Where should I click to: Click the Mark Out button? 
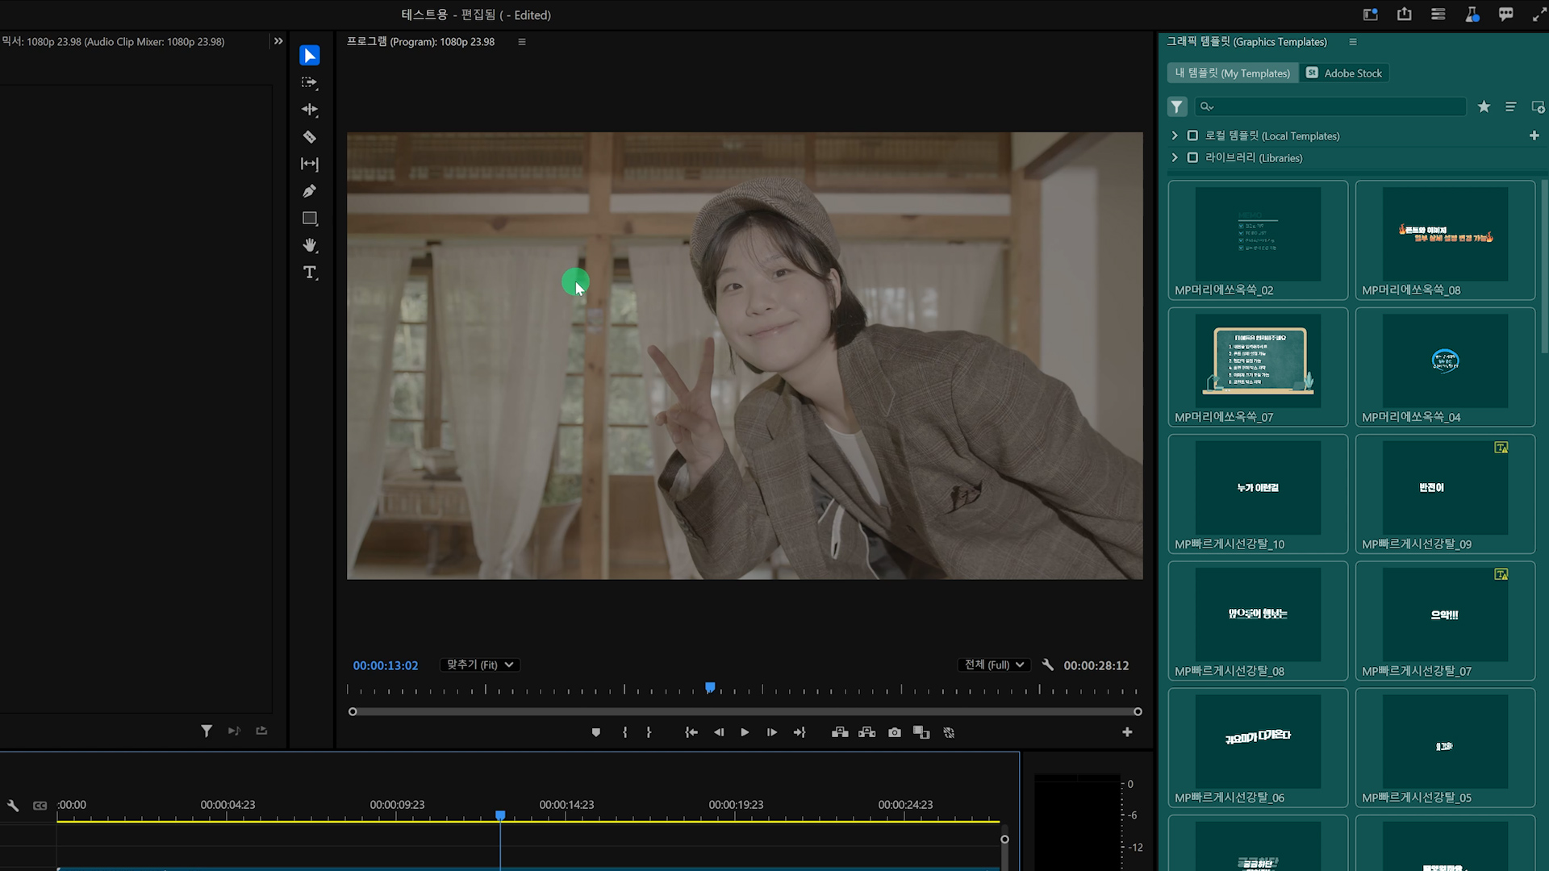click(649, 732)
